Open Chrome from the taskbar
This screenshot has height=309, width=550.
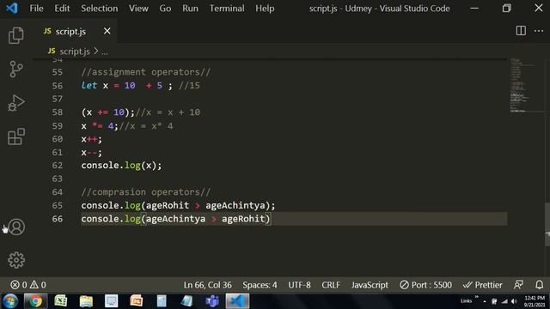35,301
